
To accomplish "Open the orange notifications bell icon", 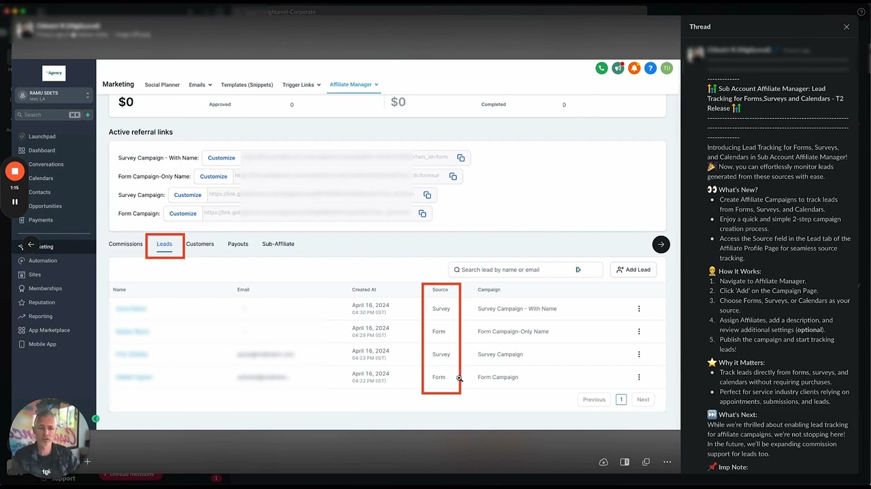I will click(x=634, y=68).
